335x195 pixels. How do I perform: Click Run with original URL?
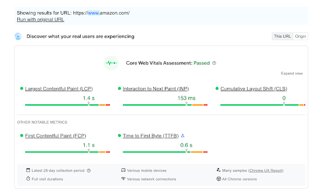coord(40,19)
